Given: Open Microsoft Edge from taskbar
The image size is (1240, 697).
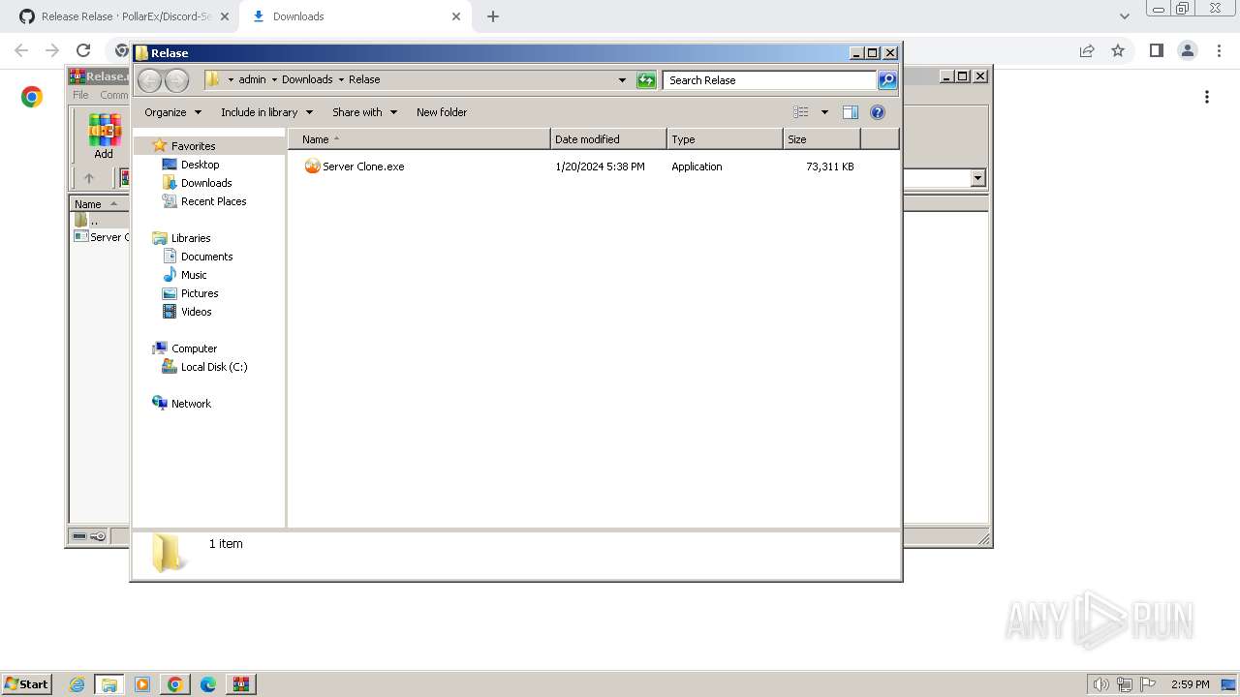Looking at the screenshot, I should tap(208, 684).
